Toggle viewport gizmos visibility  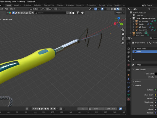96,9
